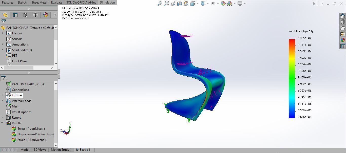346x153 pixels.
Task: Click the View Settings monitor icon
Action: tap(240, 4)
